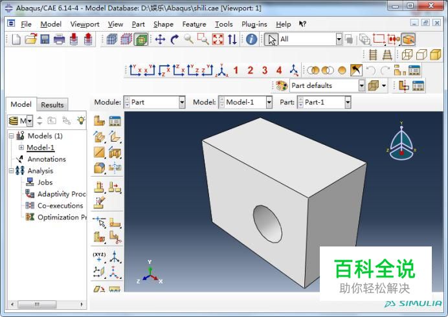Open the Help menu
The image size is (448, 317).
[283, 25]
